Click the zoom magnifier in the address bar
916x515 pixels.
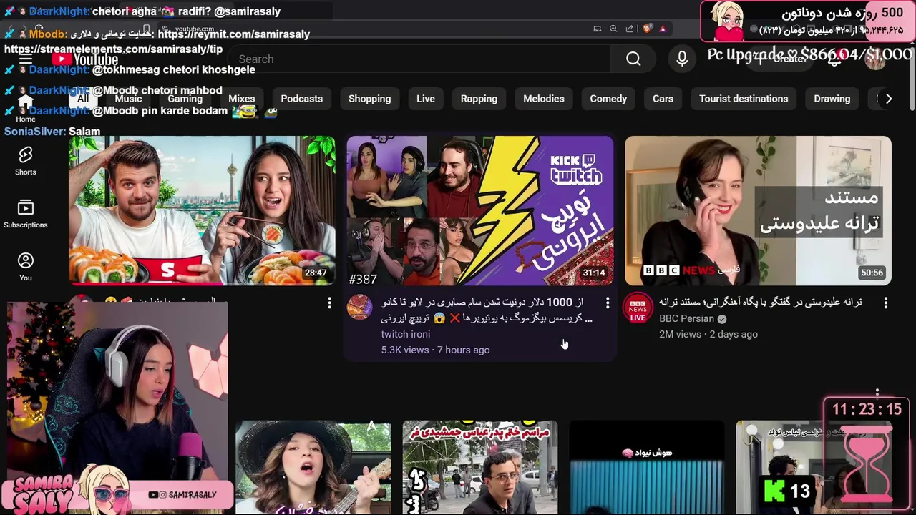(x=613, y=29)
